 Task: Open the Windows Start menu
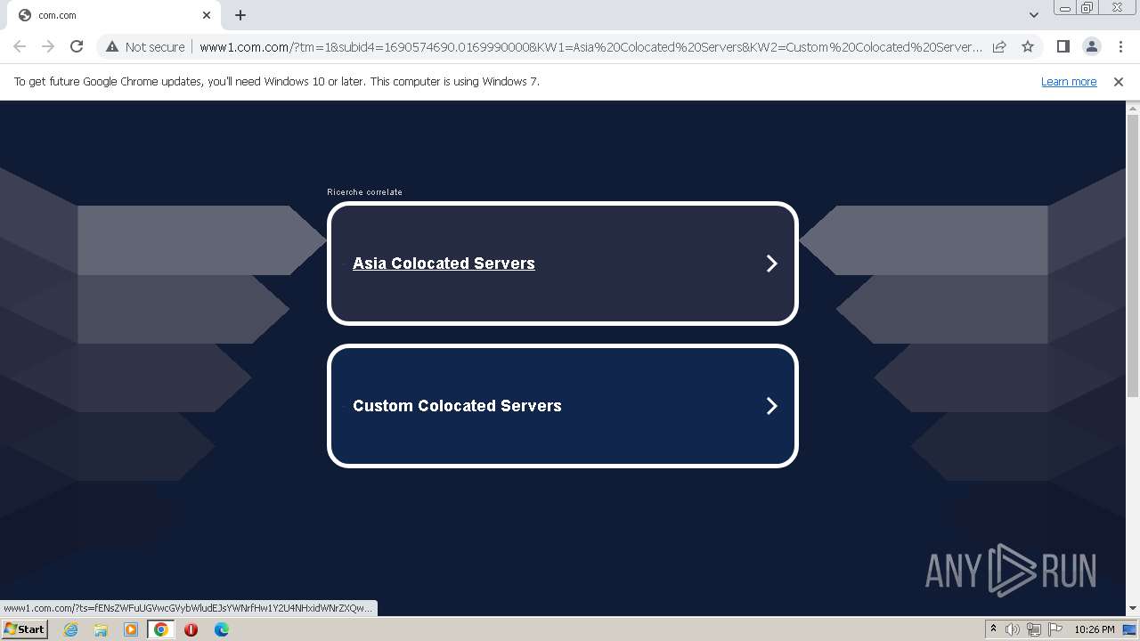(x=25, y=629)
